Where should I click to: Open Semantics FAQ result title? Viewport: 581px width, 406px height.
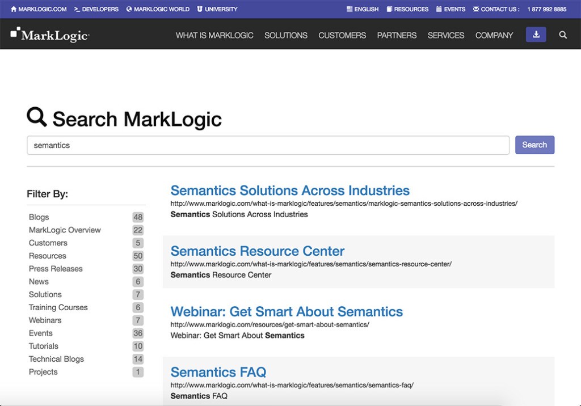pyautogui.click(x=218, y=372)
